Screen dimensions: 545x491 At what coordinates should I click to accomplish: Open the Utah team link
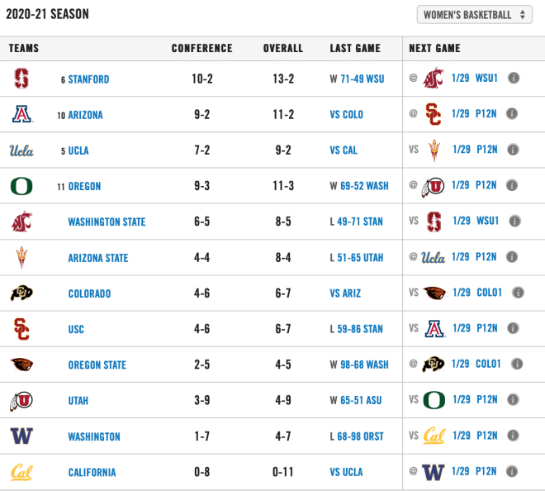78,401
